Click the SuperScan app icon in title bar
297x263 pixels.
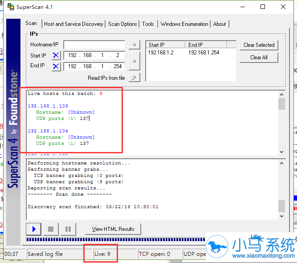11,7
